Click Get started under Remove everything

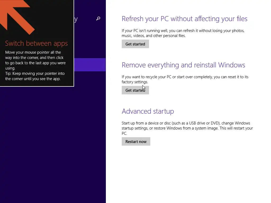pos(135,90)
